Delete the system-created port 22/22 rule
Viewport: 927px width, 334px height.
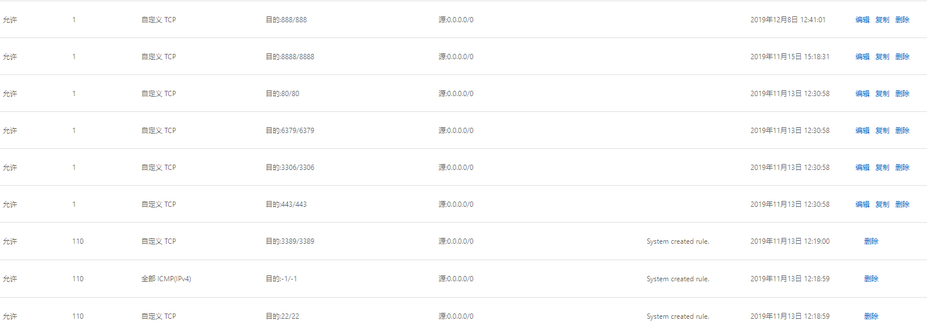click(871, 316)
